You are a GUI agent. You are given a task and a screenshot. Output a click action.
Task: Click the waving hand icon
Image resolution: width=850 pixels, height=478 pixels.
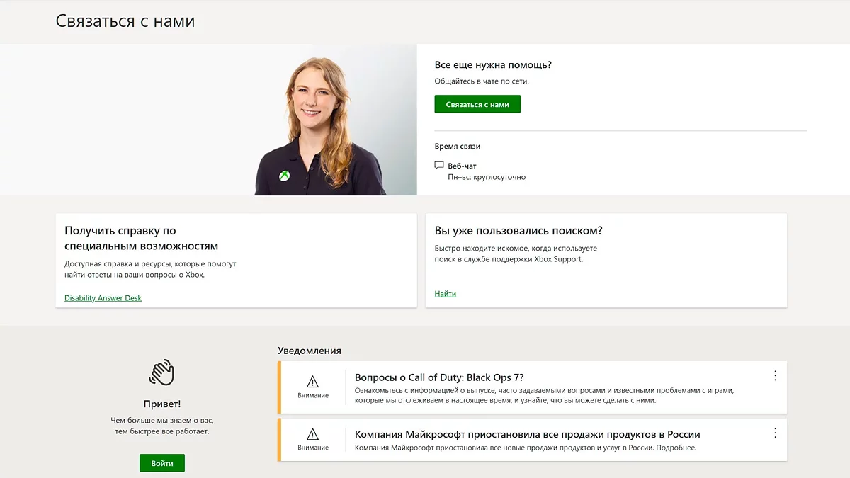[x=161, y=372]
